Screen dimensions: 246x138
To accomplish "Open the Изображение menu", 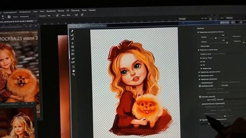I will pyautogui.click(x=25, y=12).
